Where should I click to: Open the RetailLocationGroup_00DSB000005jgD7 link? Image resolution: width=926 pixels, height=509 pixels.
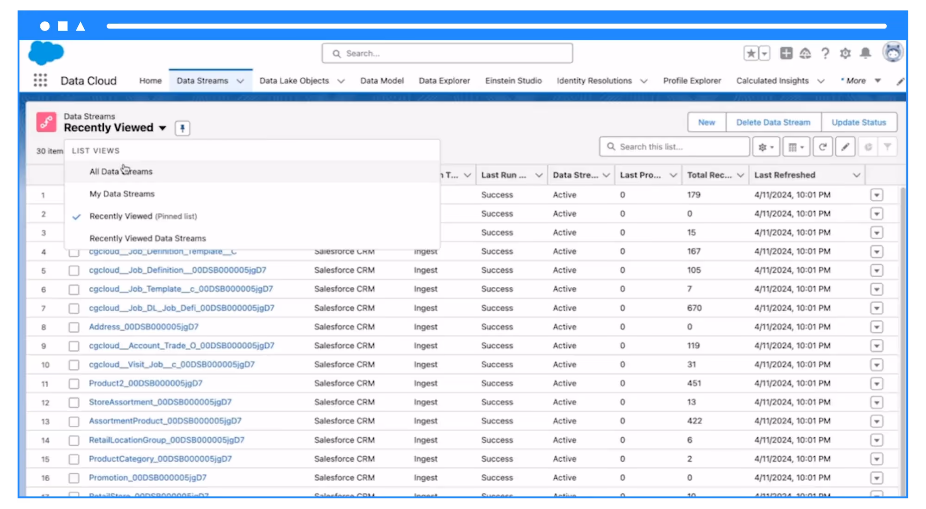(167, 440)
